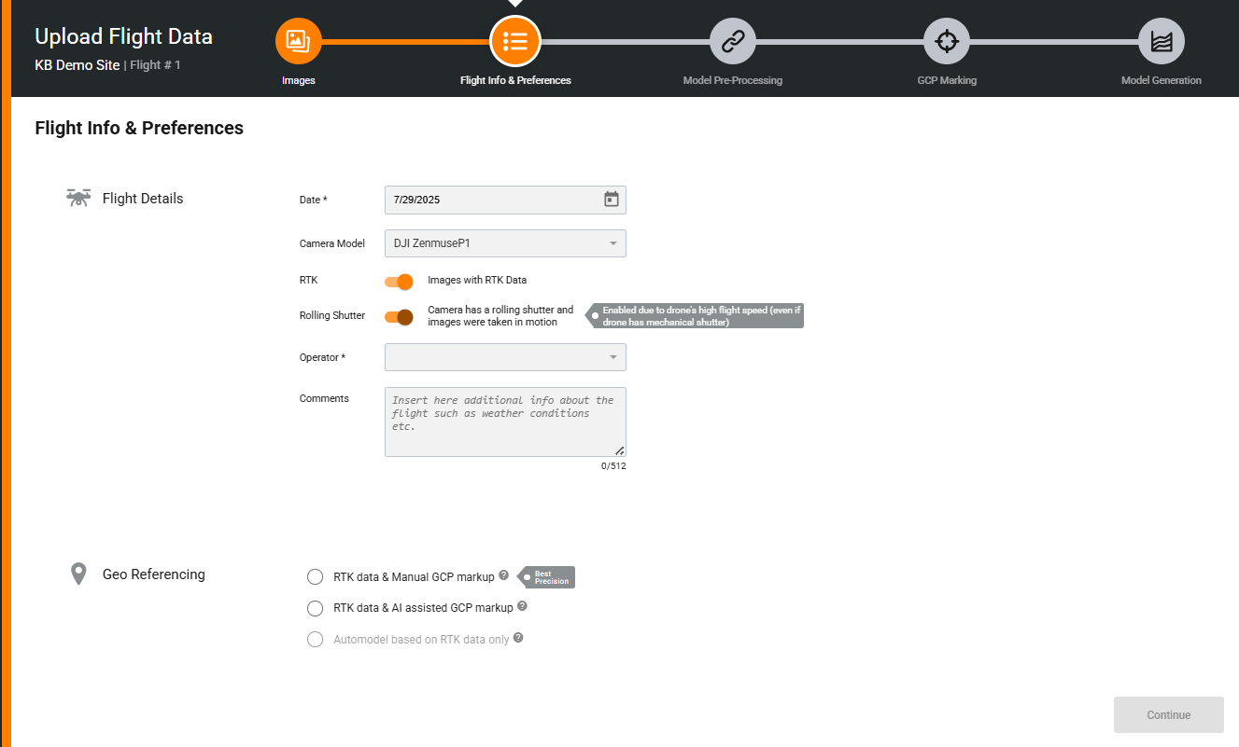Screen dimensions: 1239x747
Task: Click the Images step label
Action: (298, 80)
